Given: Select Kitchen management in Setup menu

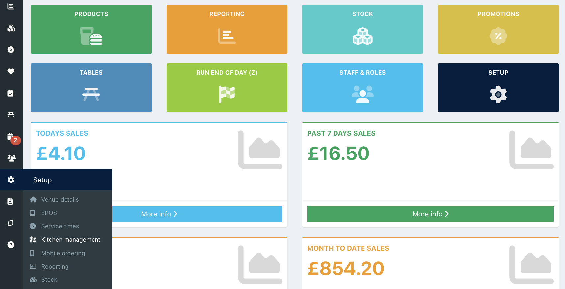Looking at the screenshot, I should (70, 240).
